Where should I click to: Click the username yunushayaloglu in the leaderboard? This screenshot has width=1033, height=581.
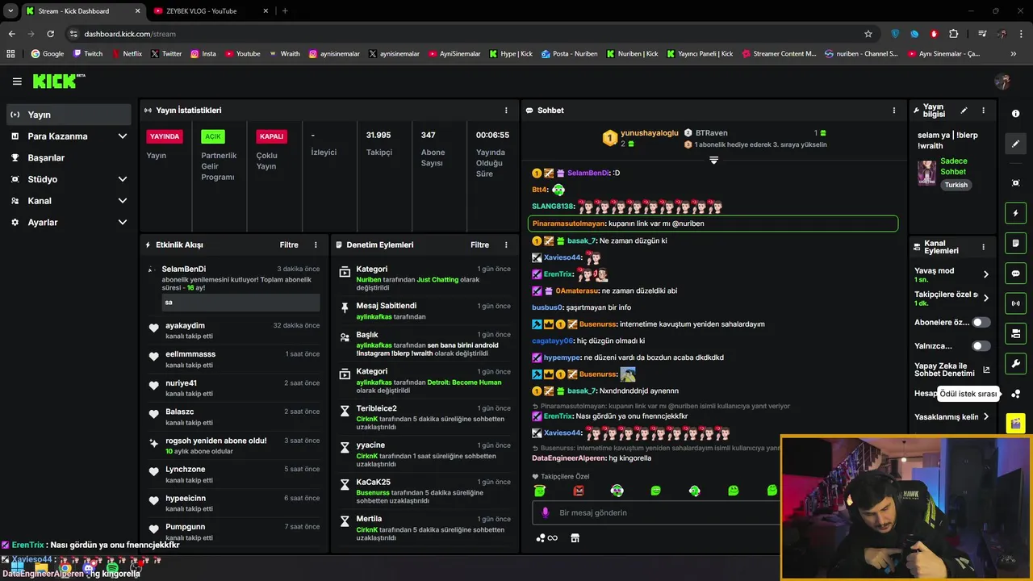tap(649, 133)
